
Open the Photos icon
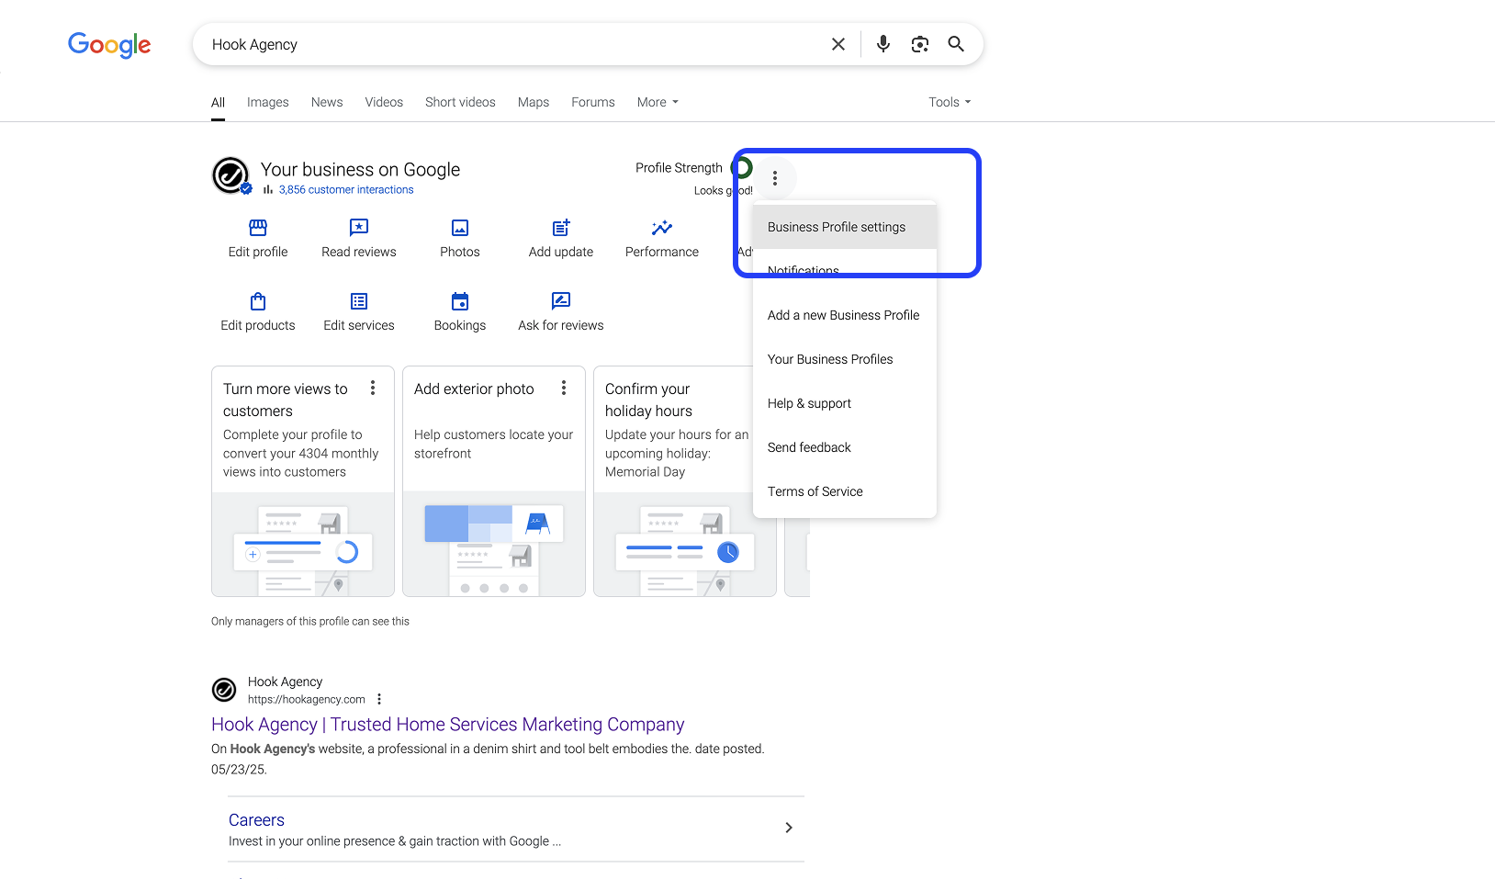coord(460,227)
